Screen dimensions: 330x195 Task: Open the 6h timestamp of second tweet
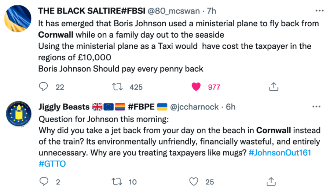[230, 107]
